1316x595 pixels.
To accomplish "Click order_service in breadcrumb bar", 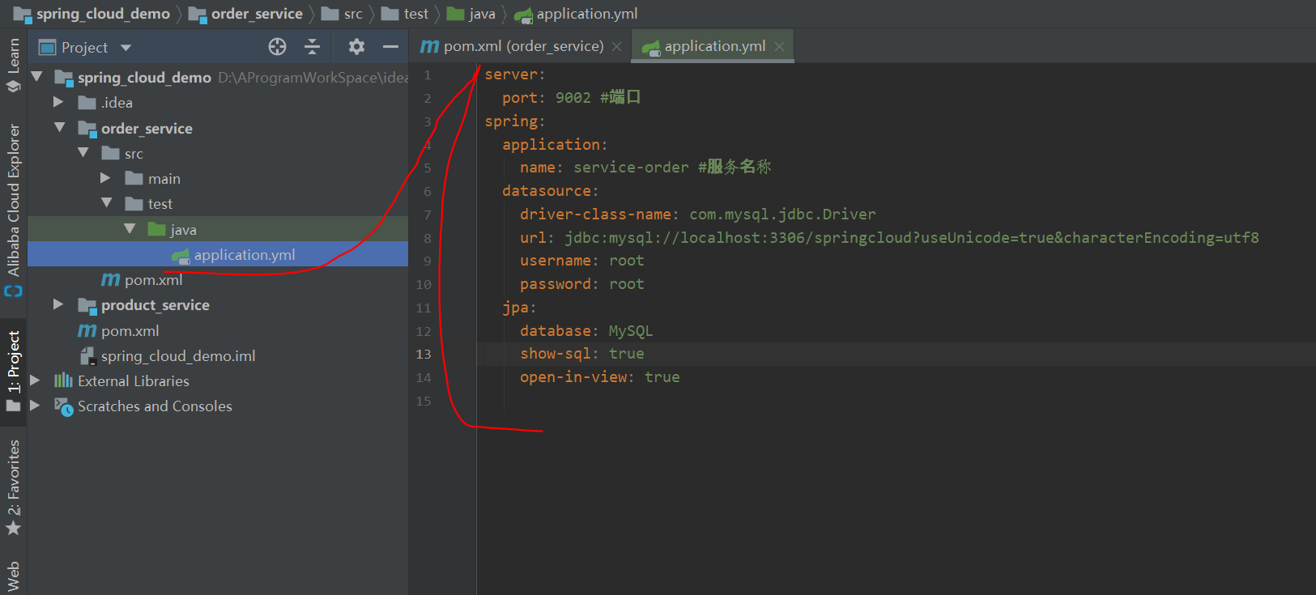I will 257,14.
